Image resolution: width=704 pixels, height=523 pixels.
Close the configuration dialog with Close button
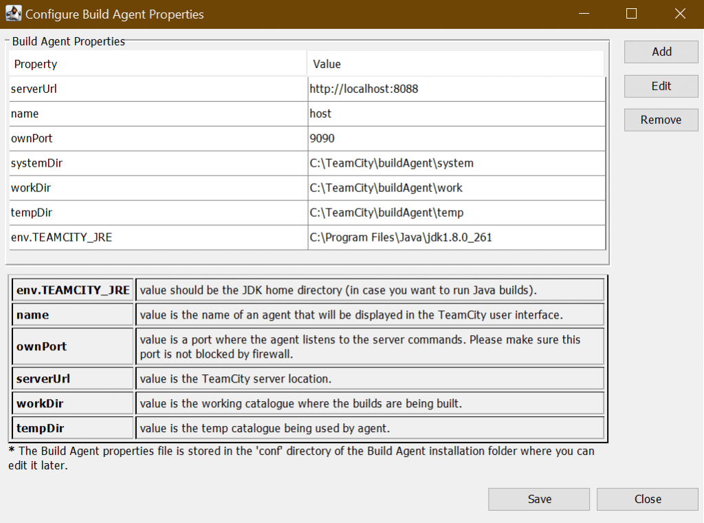coord(648,499)
